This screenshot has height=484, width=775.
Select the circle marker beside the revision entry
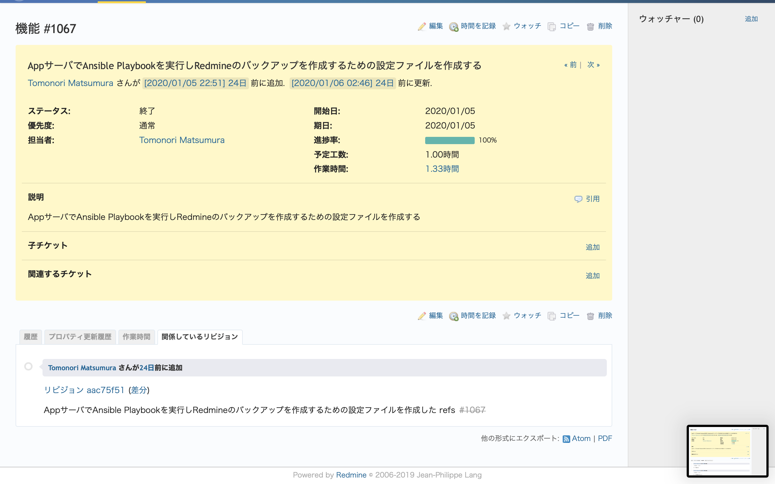click(x=28, y=366)
